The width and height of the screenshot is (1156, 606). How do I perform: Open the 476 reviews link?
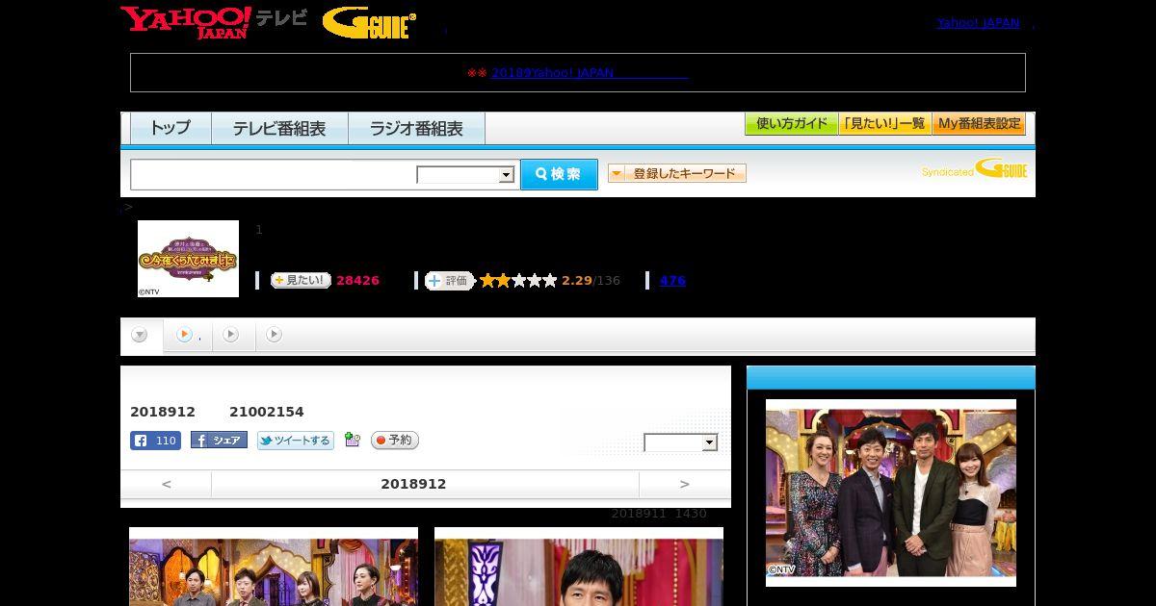coord(672,280)
